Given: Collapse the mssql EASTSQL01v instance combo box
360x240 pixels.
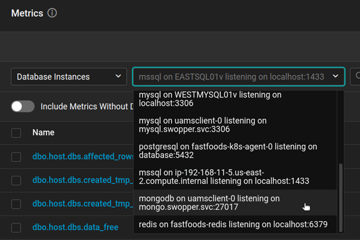Looking at the screenshot, I should pyautogui.click(x=335, y=76).
